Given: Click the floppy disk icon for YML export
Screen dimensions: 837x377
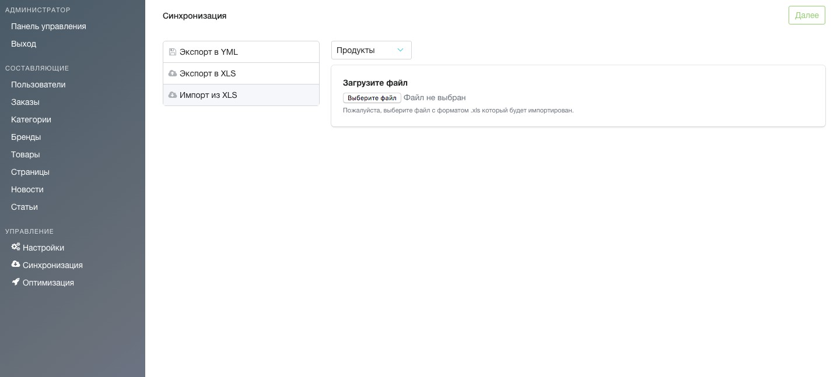Looking at the screenshot, I should 173,52.
